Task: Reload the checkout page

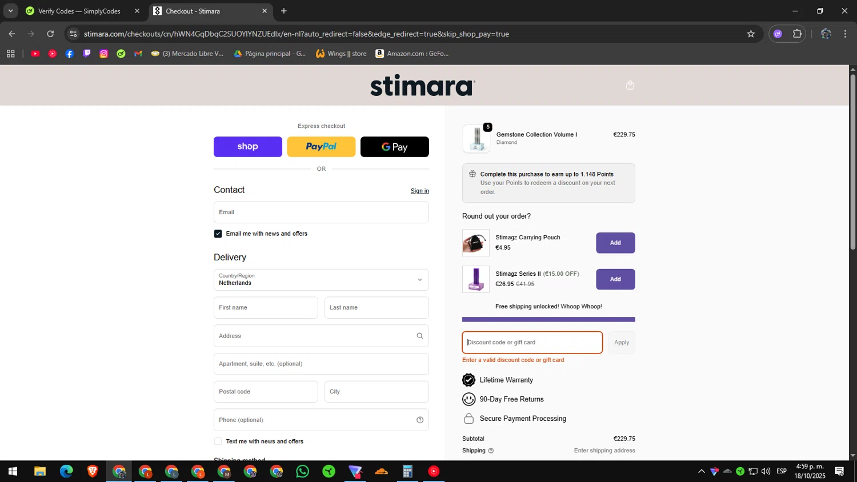Action: [50, 34]
